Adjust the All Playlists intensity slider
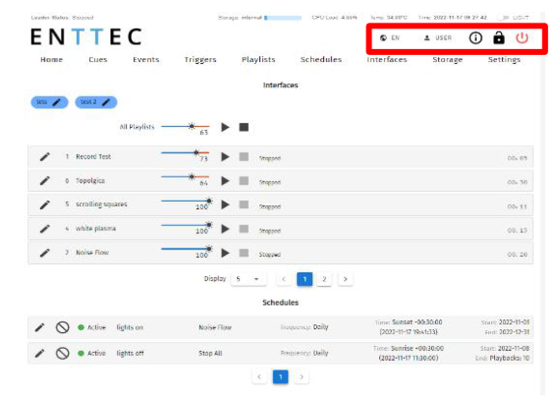 coord(185,126)
